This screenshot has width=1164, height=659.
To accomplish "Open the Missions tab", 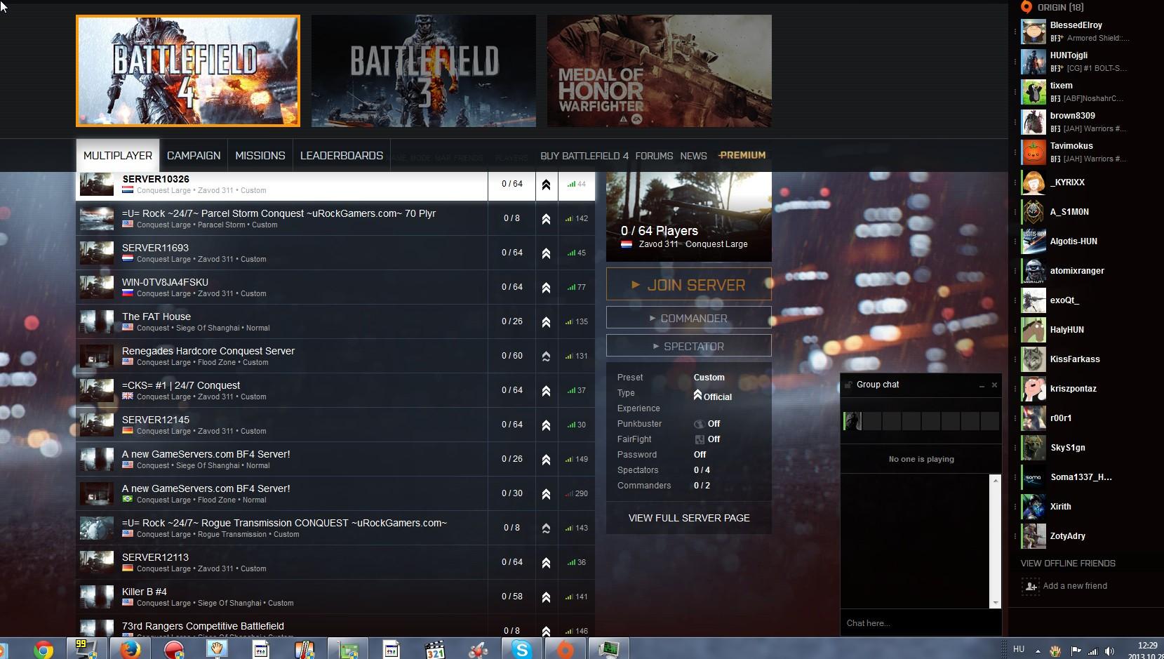I will click(x=260, y=156).
